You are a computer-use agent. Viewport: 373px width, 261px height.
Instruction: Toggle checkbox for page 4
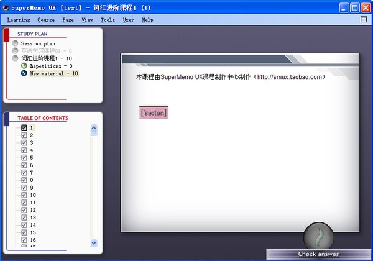[x=24, y=150]
